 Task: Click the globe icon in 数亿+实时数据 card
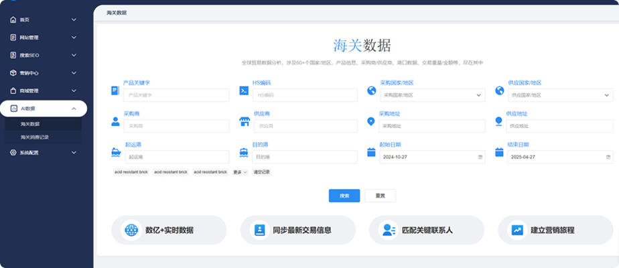pyautogui.click(x=131, y=230)
